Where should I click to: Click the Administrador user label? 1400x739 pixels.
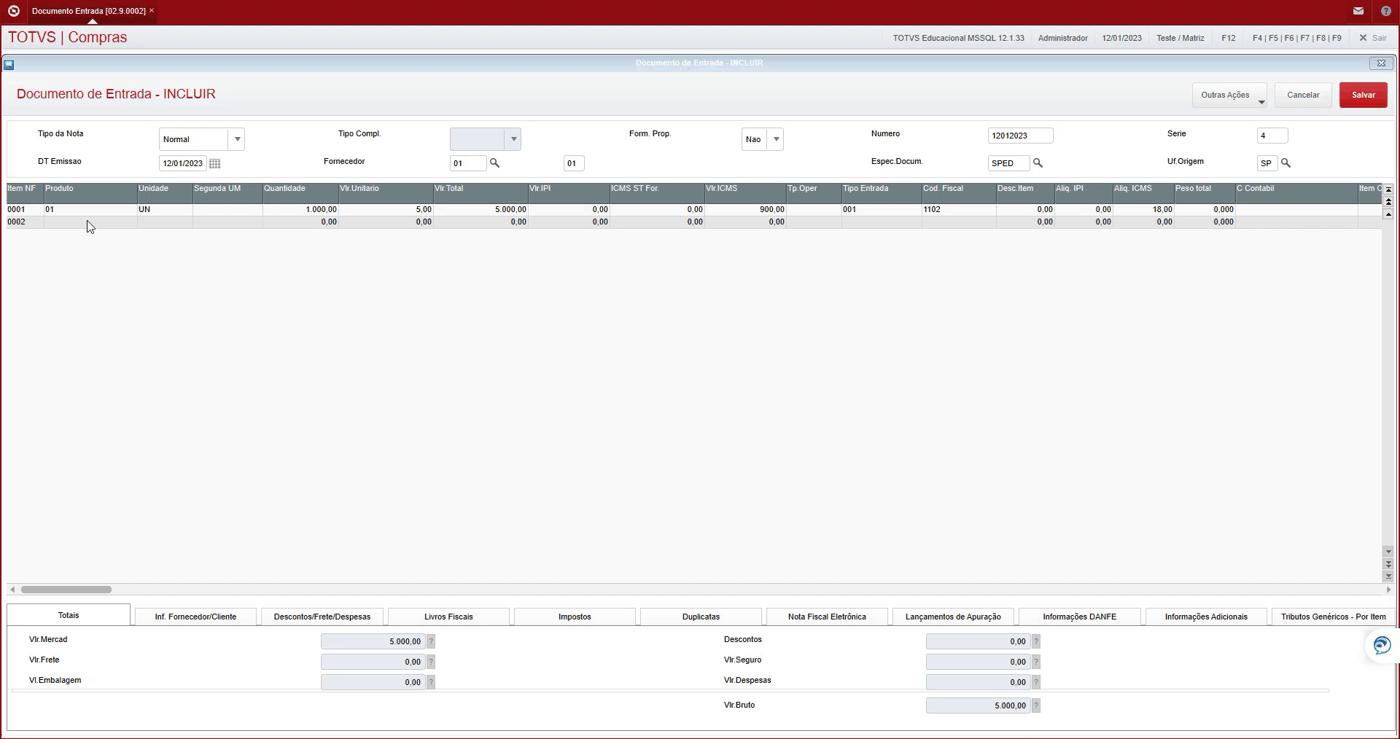[1062, 38]
